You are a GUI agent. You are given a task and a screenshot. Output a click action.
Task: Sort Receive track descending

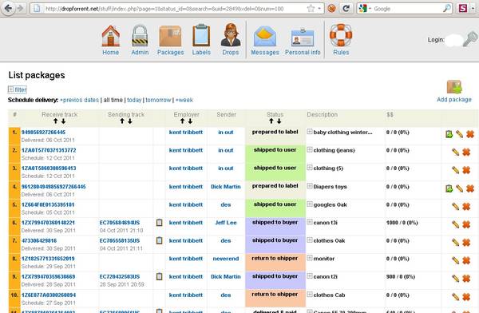(x=63, y=121)
